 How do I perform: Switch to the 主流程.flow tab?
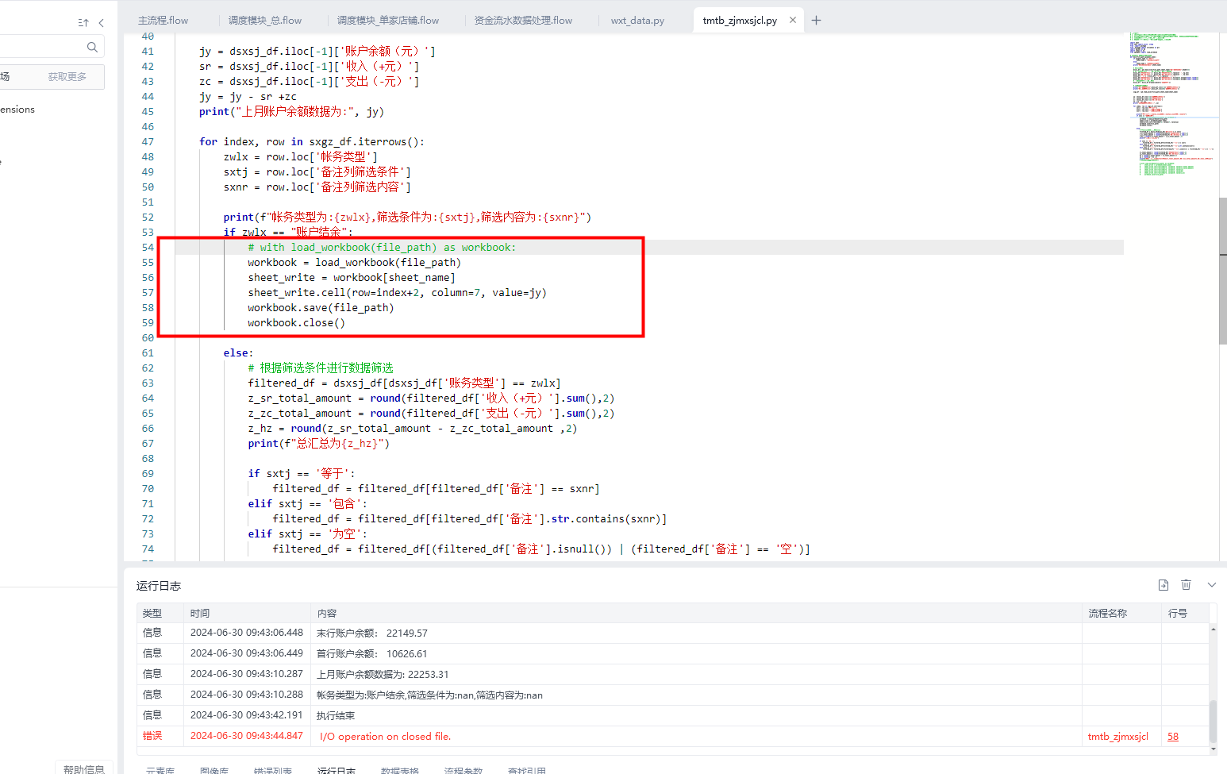[163, 21]
